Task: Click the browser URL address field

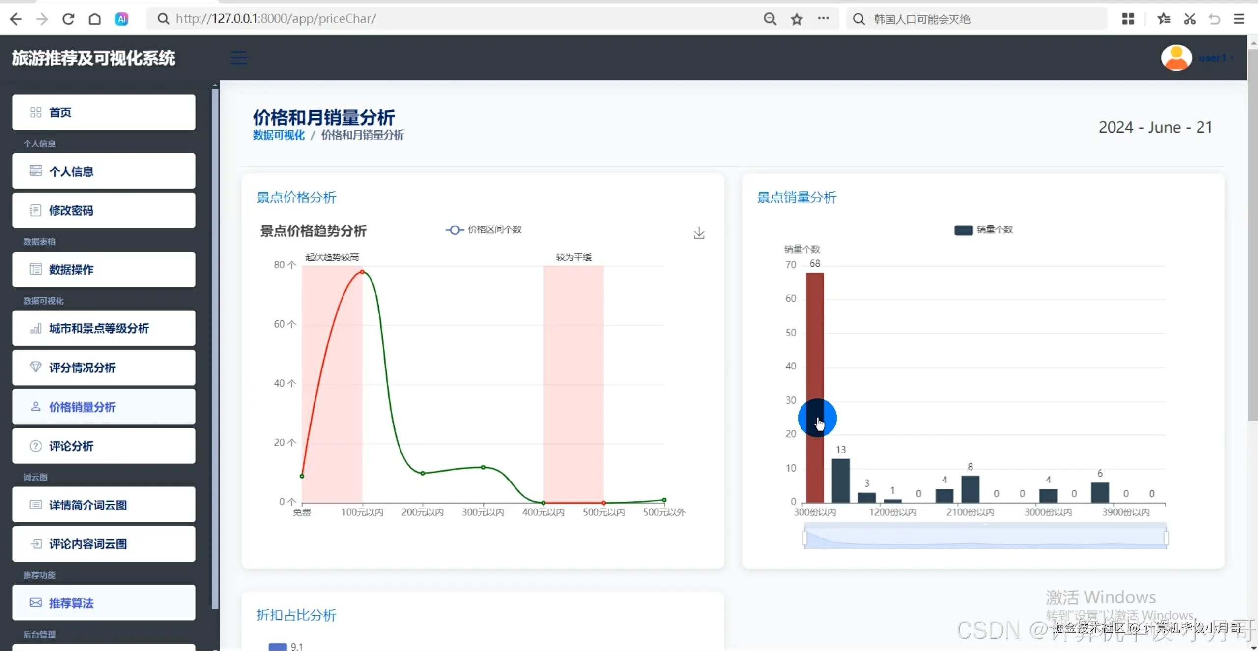Action: (442, 19)
